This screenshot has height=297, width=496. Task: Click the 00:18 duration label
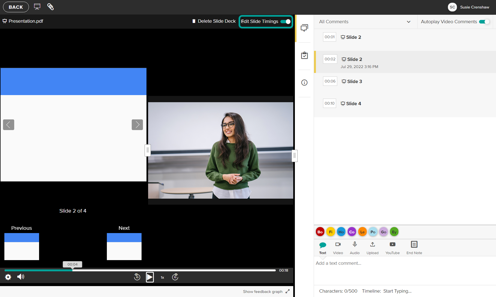284,270
